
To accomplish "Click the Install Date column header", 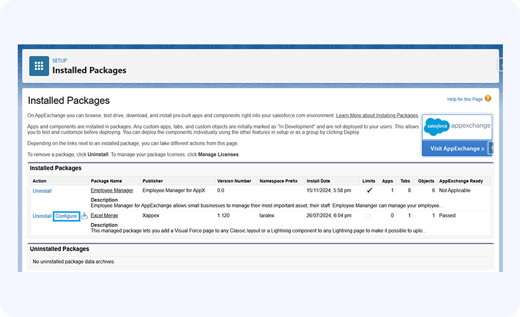I will 319,181.
